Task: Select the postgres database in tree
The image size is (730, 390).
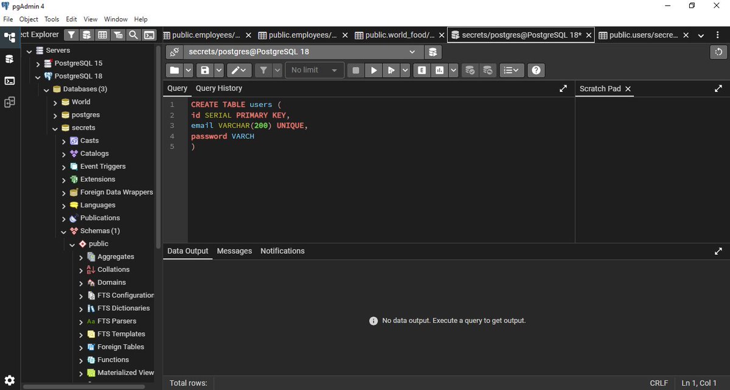Action: click(x=85, y=115)
